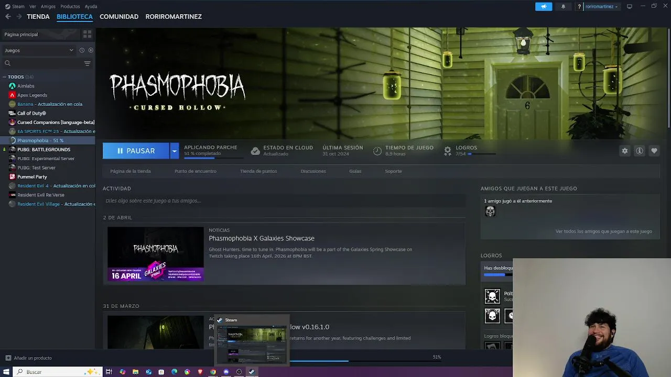671x377 pixels.
Task: Open RORIROMARTINEZ profile tab
Action: pos(174,17)
